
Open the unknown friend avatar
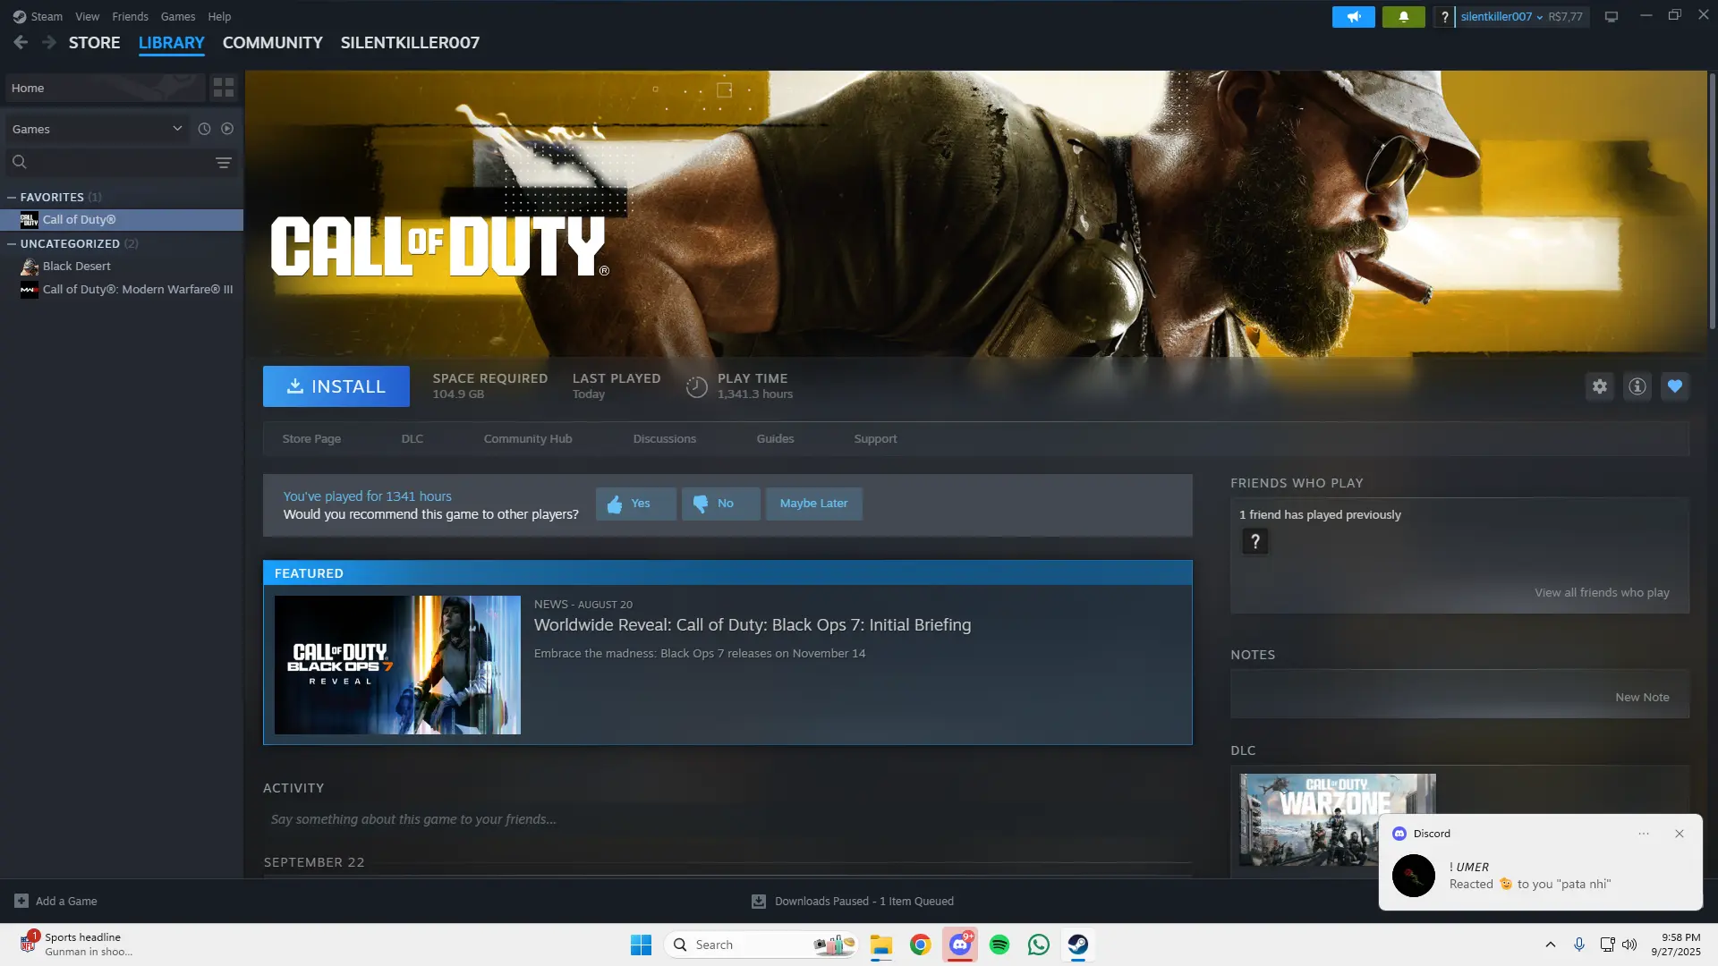click(1255, 541)
